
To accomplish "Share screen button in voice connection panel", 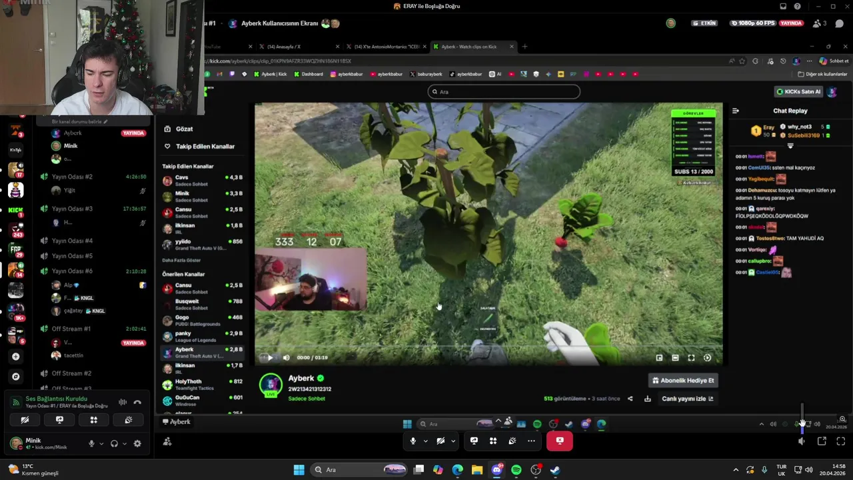I will [x=59, y=420].
